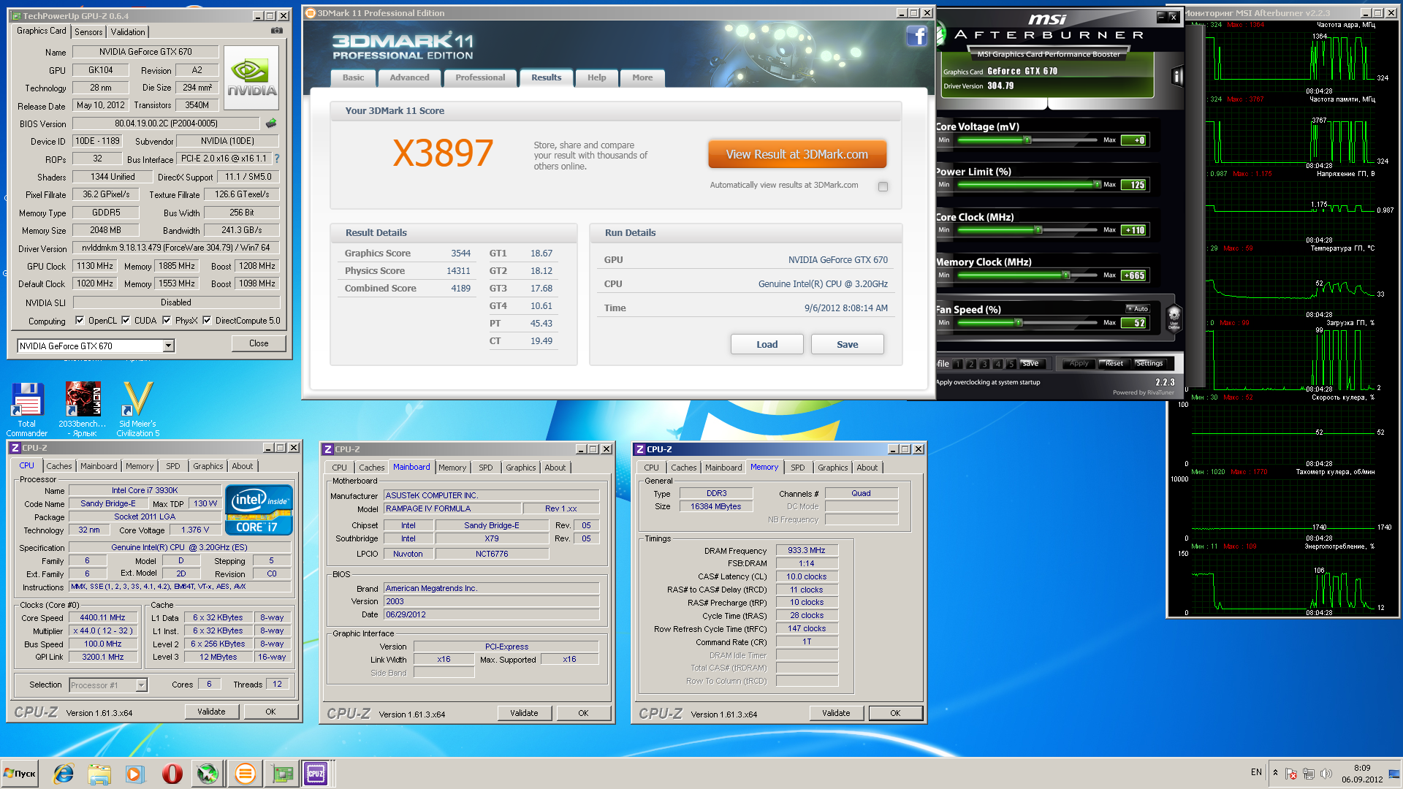Expand hidden tray icons chevron
Image resolution: width=1403 pixels, height=789 pixels.
1275,773
